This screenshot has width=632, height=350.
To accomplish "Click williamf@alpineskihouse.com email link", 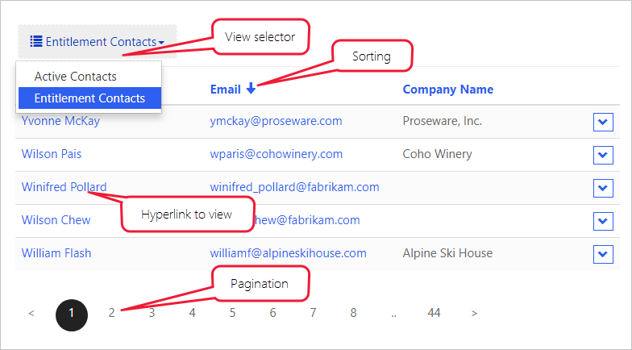I will coord(288,253).
